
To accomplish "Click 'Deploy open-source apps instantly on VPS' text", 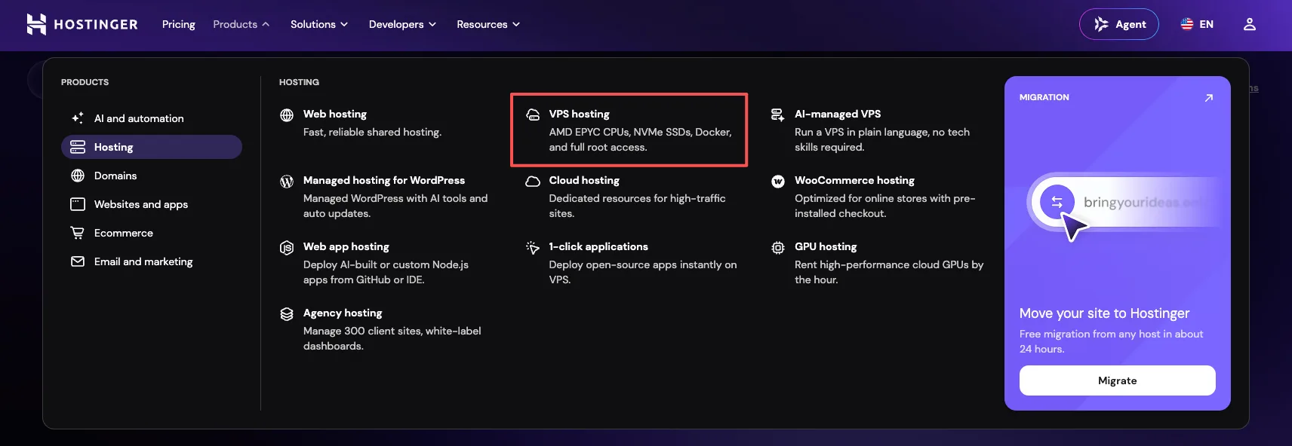I will pos(643,272).
